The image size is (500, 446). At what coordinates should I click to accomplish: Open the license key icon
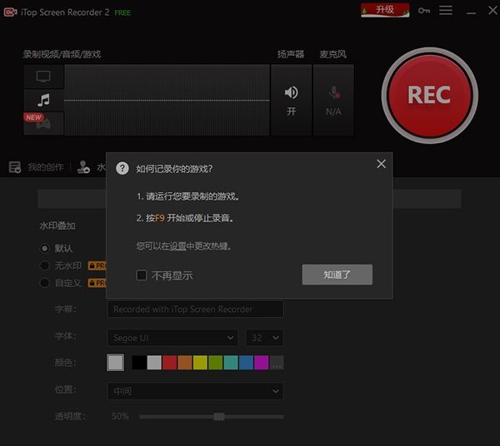[x=424, y=11]
